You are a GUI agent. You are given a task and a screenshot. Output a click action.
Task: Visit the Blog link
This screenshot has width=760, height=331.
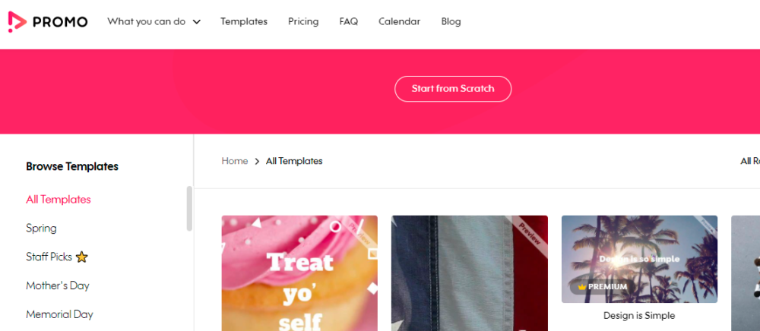pyautogui.click(x=451, y=22)
